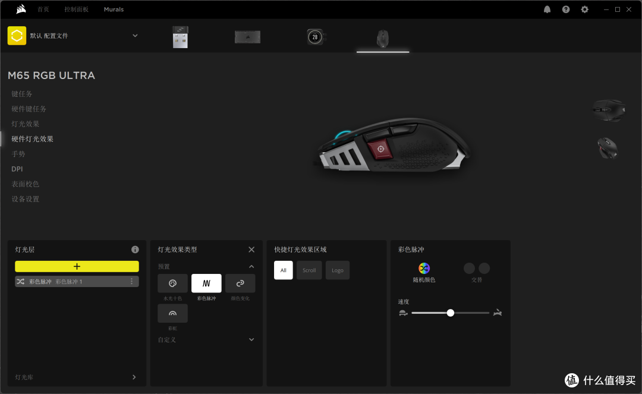
Task: Open the DPI section
Action: point(17,169)
